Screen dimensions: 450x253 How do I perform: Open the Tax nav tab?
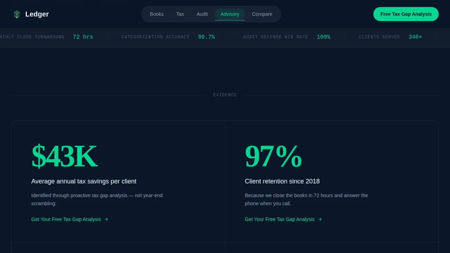(180, 14)
